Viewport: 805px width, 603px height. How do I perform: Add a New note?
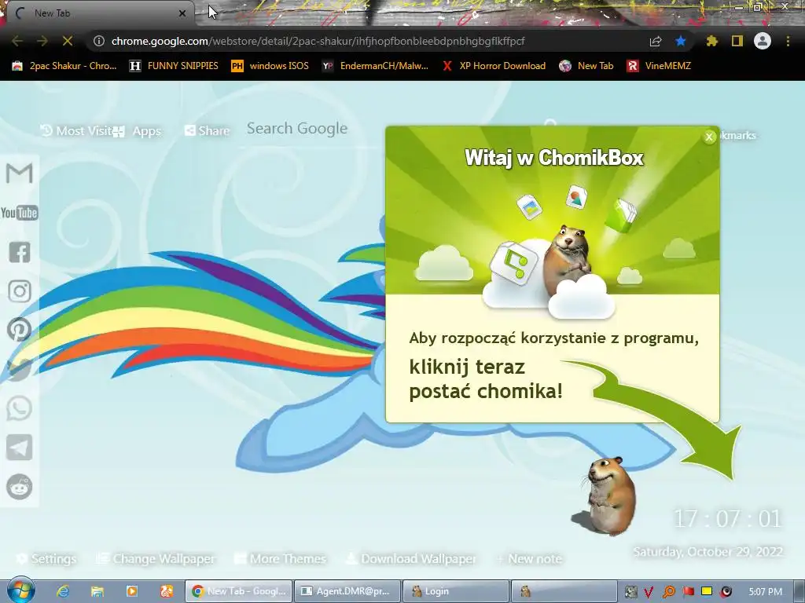(x=529, y=558)
